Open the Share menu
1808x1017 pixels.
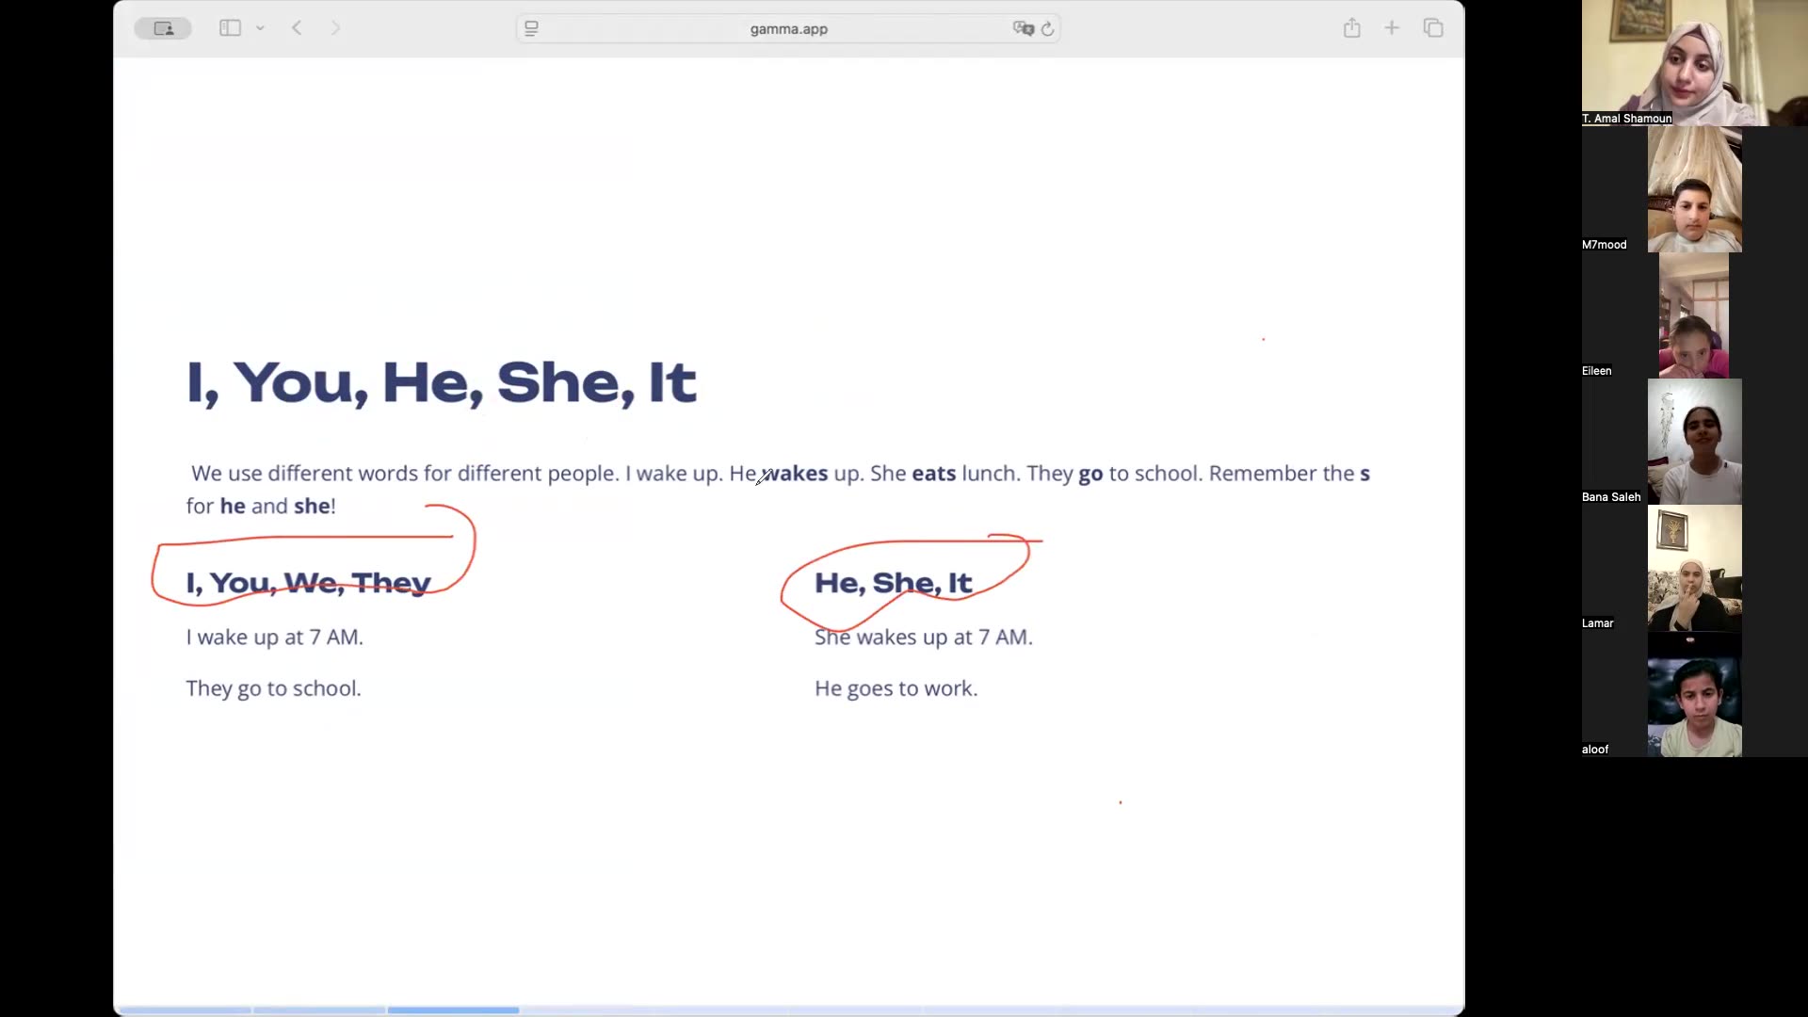pyautogui.click(x=1351, y=28)
